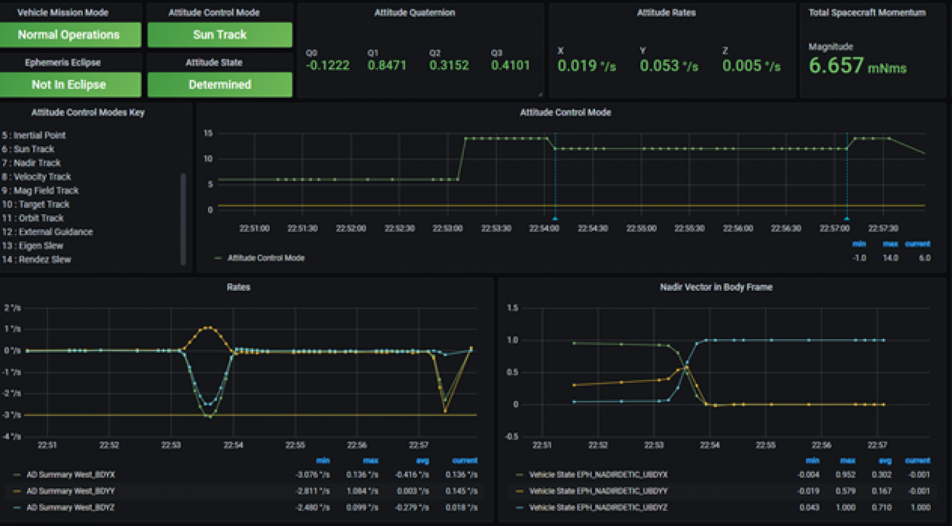The image size is (952, 526).
Task: Sort Rates legend by max column
Action: click(371, 461)
